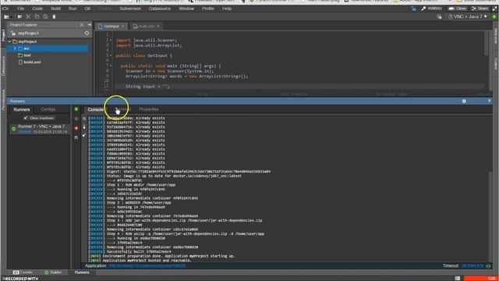This screenshot has height=281, width=499.
Task: Click the copy toolbar icon
Action: coord(37,16)
